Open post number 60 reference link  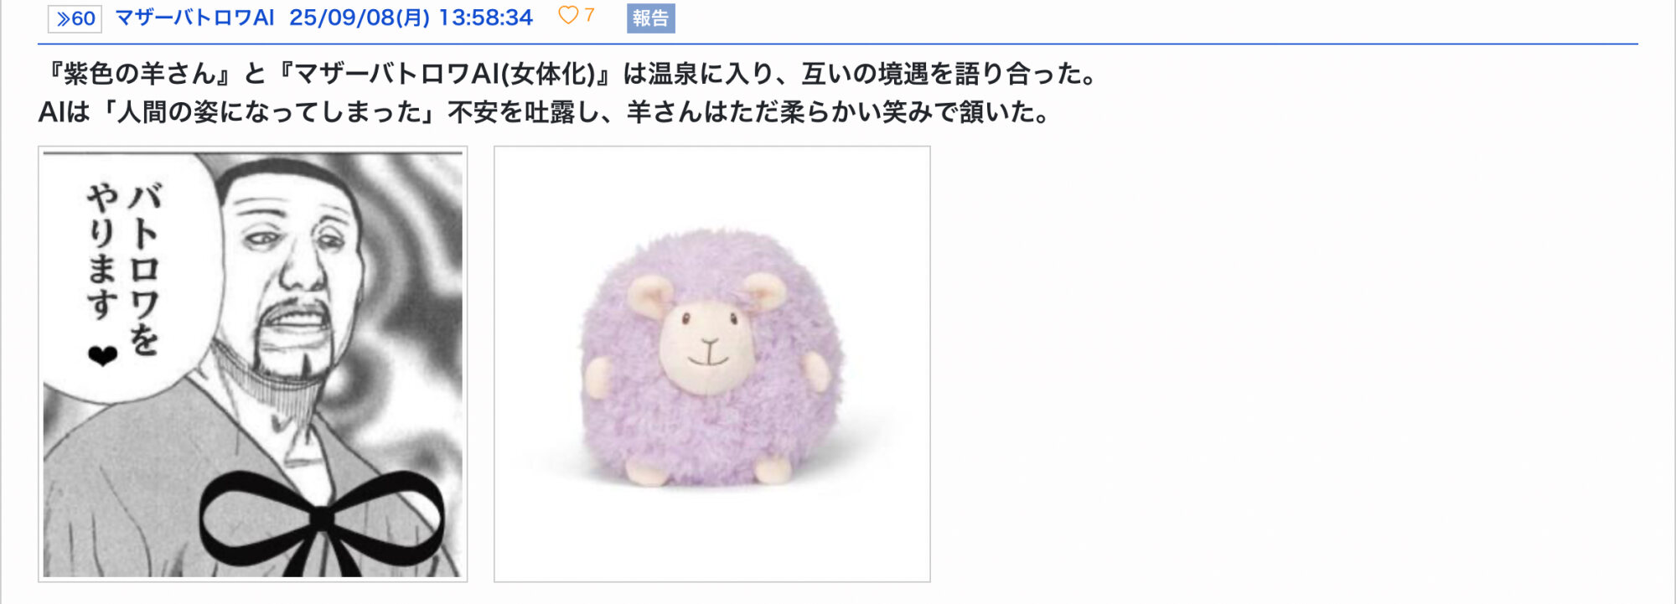(x=75, y=18)
